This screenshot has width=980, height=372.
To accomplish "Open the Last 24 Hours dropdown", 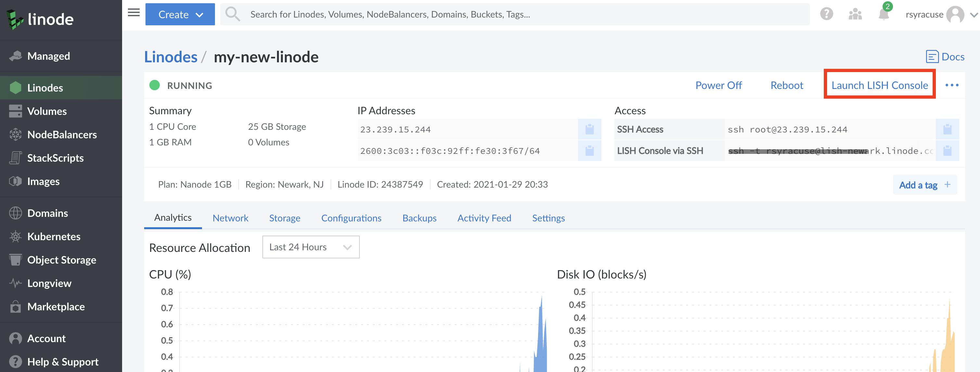I will pos(310,247).
